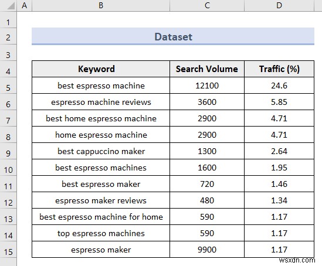This screenshot has height=266, width=322.
Task: Click search volume value 9900
Action: 207,250
